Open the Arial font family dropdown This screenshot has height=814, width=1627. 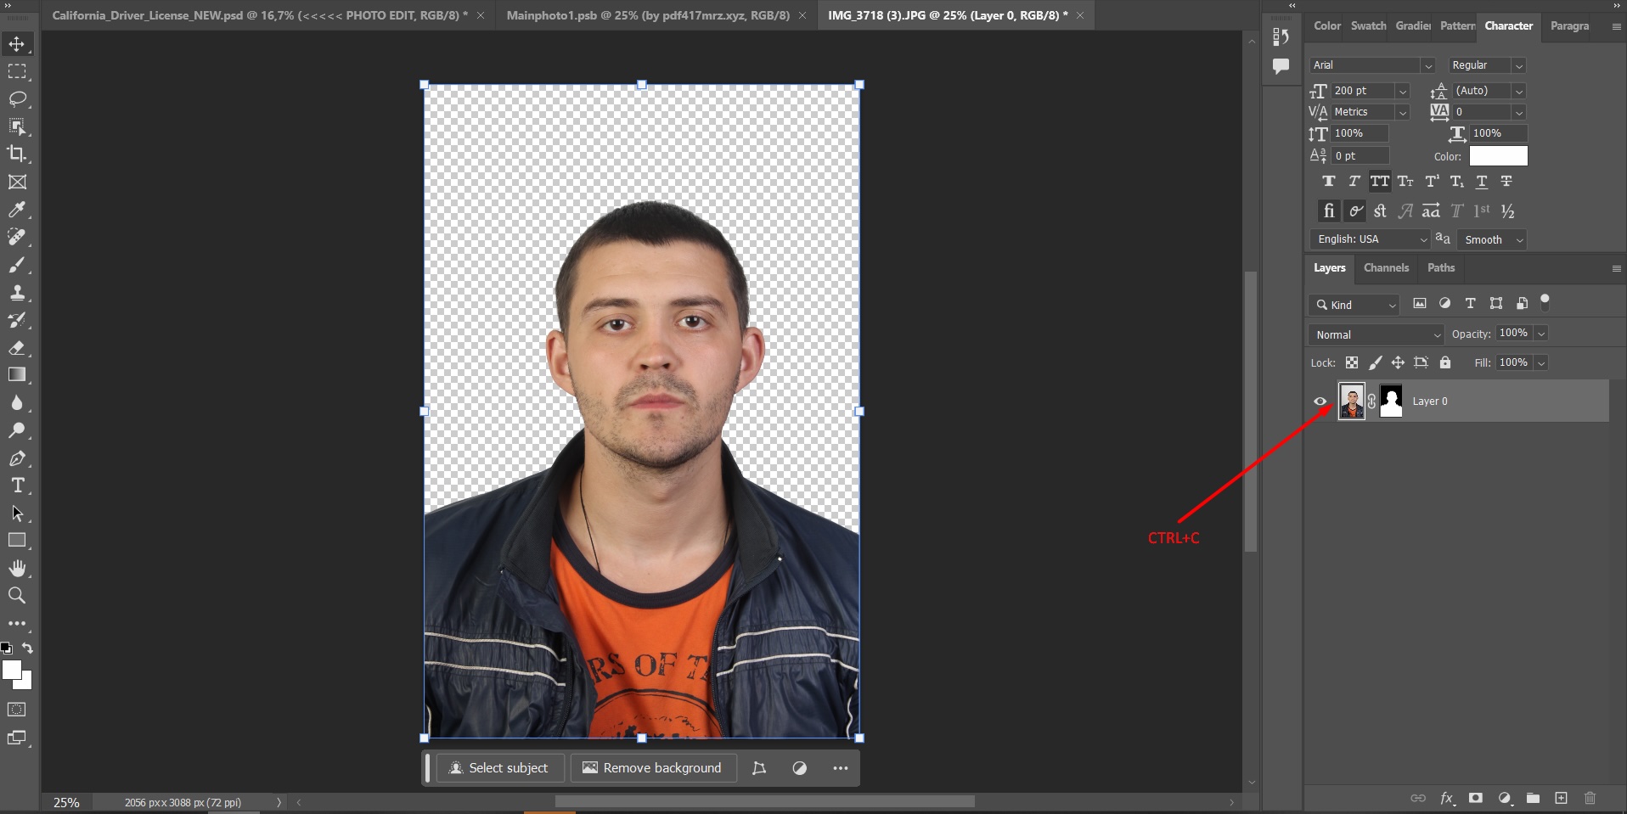(1428, 65)
